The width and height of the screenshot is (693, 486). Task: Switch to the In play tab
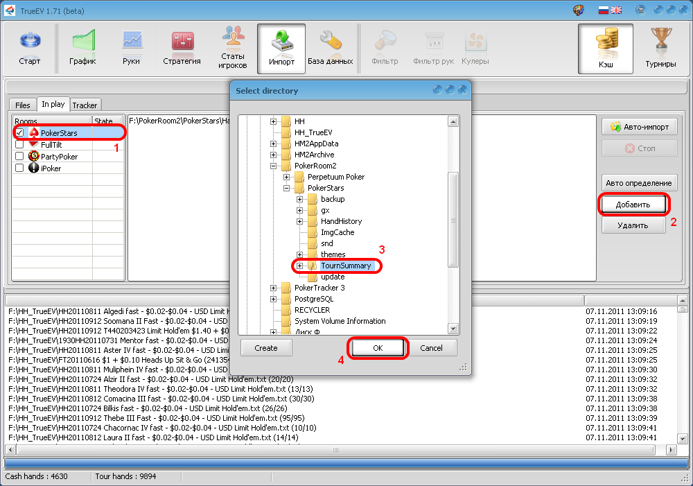(x=53, y=104)
